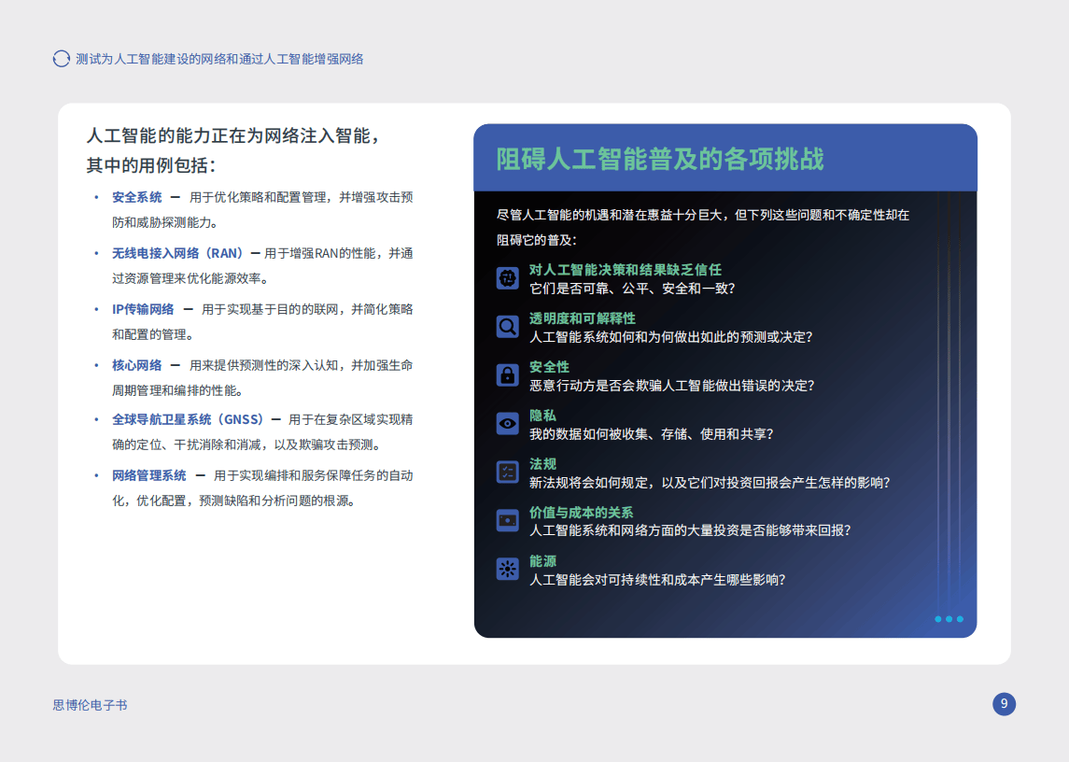Image resolution: width=1069 pixels, height=762 pixels.
Task: Click the text 化，优化配置，预测缺陷和分析问题的根源。
Action: (233, 500)
